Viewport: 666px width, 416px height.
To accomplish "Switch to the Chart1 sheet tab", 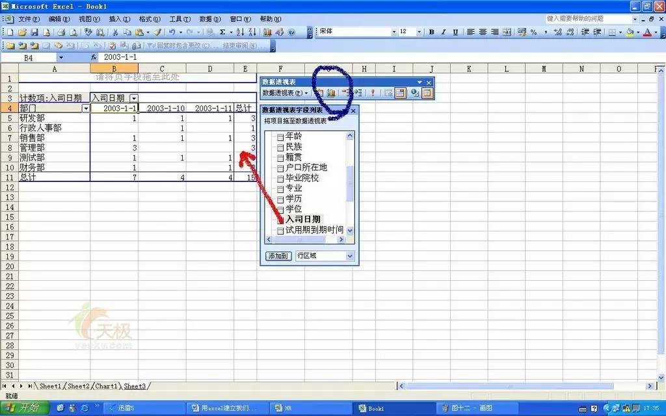I will [x=105, y=385].
